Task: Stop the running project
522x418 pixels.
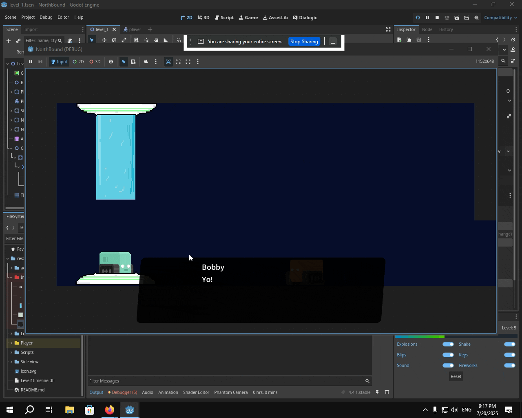Action: (x=437, y=18)
